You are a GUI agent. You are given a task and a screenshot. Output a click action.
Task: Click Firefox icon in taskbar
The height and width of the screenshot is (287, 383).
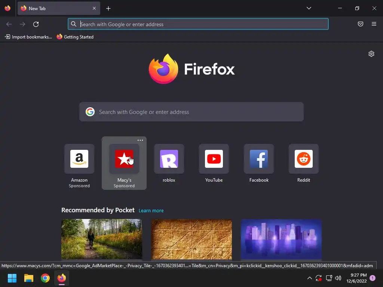[x=62, y=278]
